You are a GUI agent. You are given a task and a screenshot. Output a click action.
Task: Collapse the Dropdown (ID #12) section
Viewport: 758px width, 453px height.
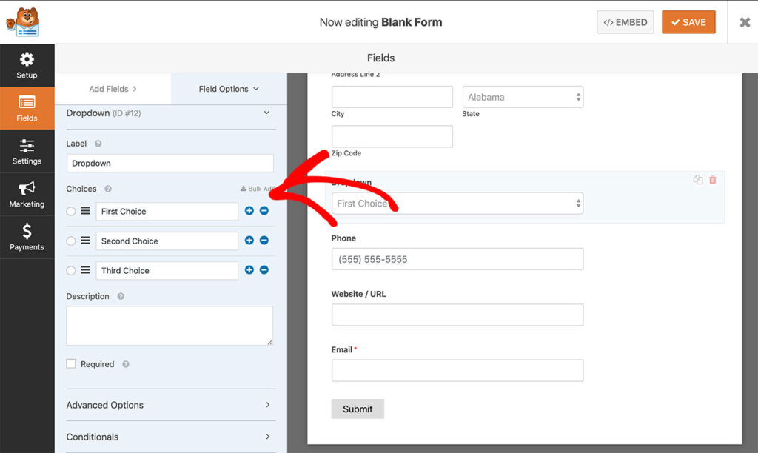click(x=265, y=113)
